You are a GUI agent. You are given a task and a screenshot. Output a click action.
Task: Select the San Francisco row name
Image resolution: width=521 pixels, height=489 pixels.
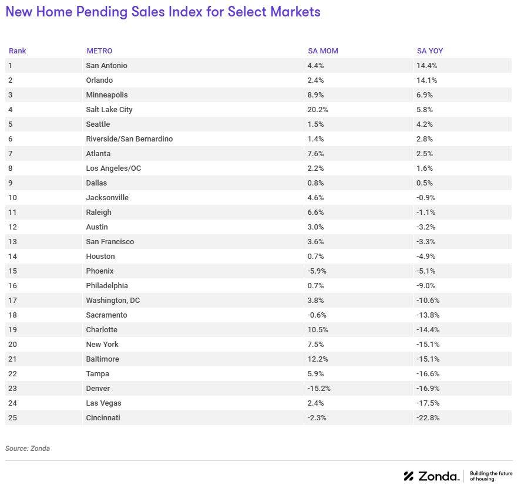click(x=110, y=242)
